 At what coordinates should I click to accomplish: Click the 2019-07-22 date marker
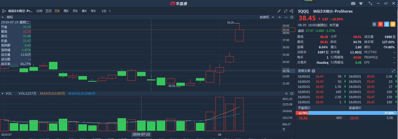coord(141,134)
